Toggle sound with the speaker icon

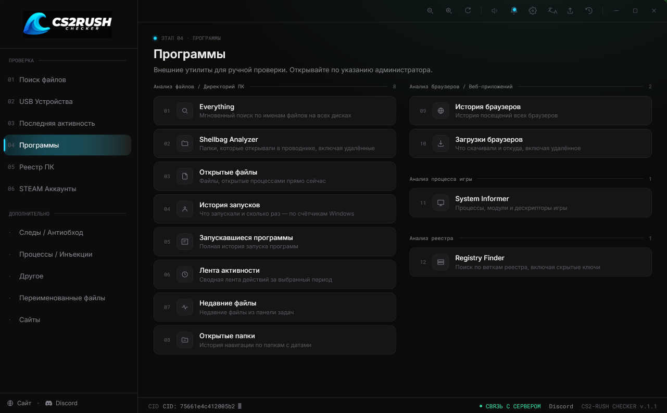point(495,10)
